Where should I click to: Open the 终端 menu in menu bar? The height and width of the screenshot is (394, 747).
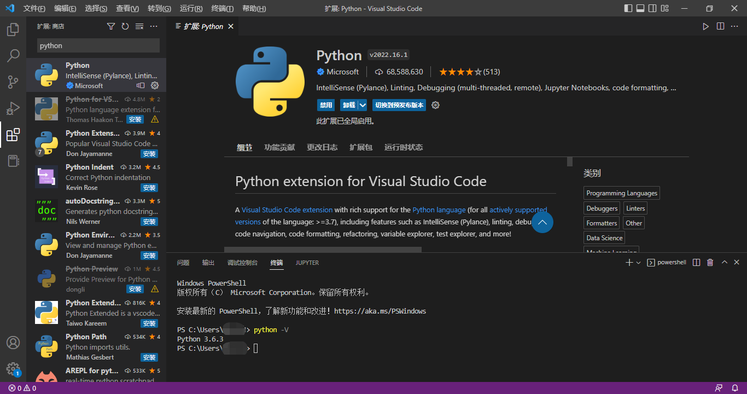[222, 8]
